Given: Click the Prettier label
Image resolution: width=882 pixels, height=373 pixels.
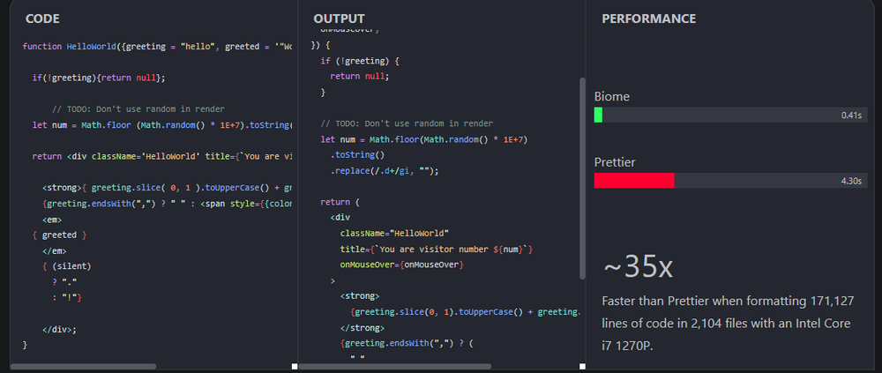Looking at the screenshot, I should [615, 162].
